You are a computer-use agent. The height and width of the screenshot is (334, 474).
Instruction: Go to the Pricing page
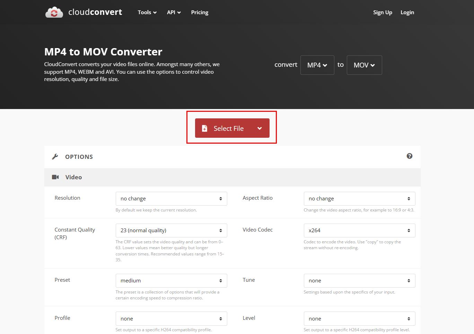[200, 12]
